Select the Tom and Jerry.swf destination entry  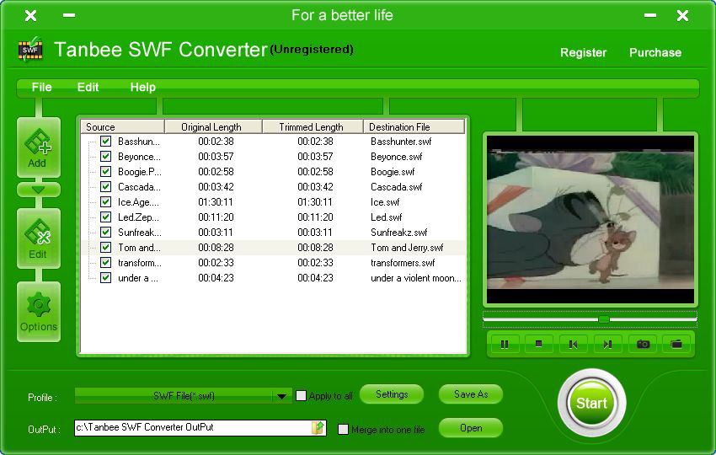tap(407, 248)
